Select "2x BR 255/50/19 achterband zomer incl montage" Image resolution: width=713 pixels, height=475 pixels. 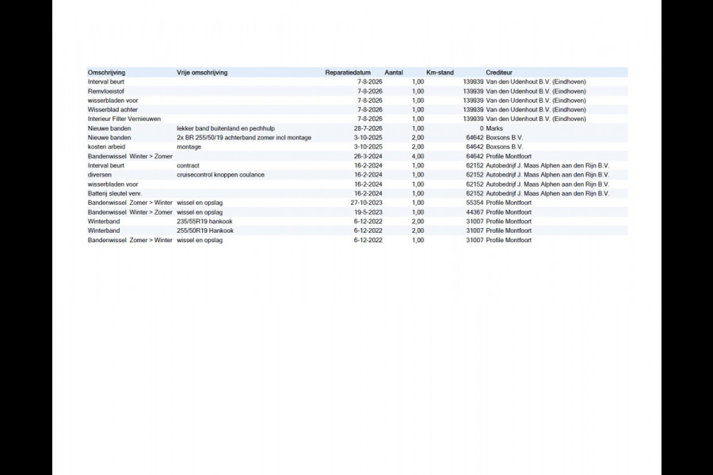click(244, 138)
